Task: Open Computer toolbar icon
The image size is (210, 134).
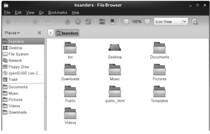Action: [x=112, y=22]
